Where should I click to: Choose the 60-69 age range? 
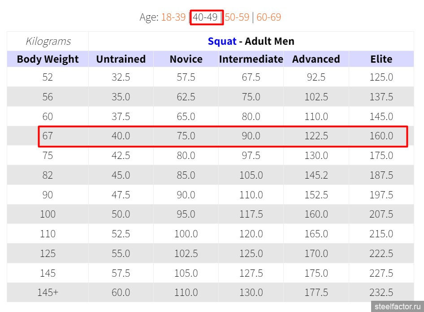click(x=269, y=17)
